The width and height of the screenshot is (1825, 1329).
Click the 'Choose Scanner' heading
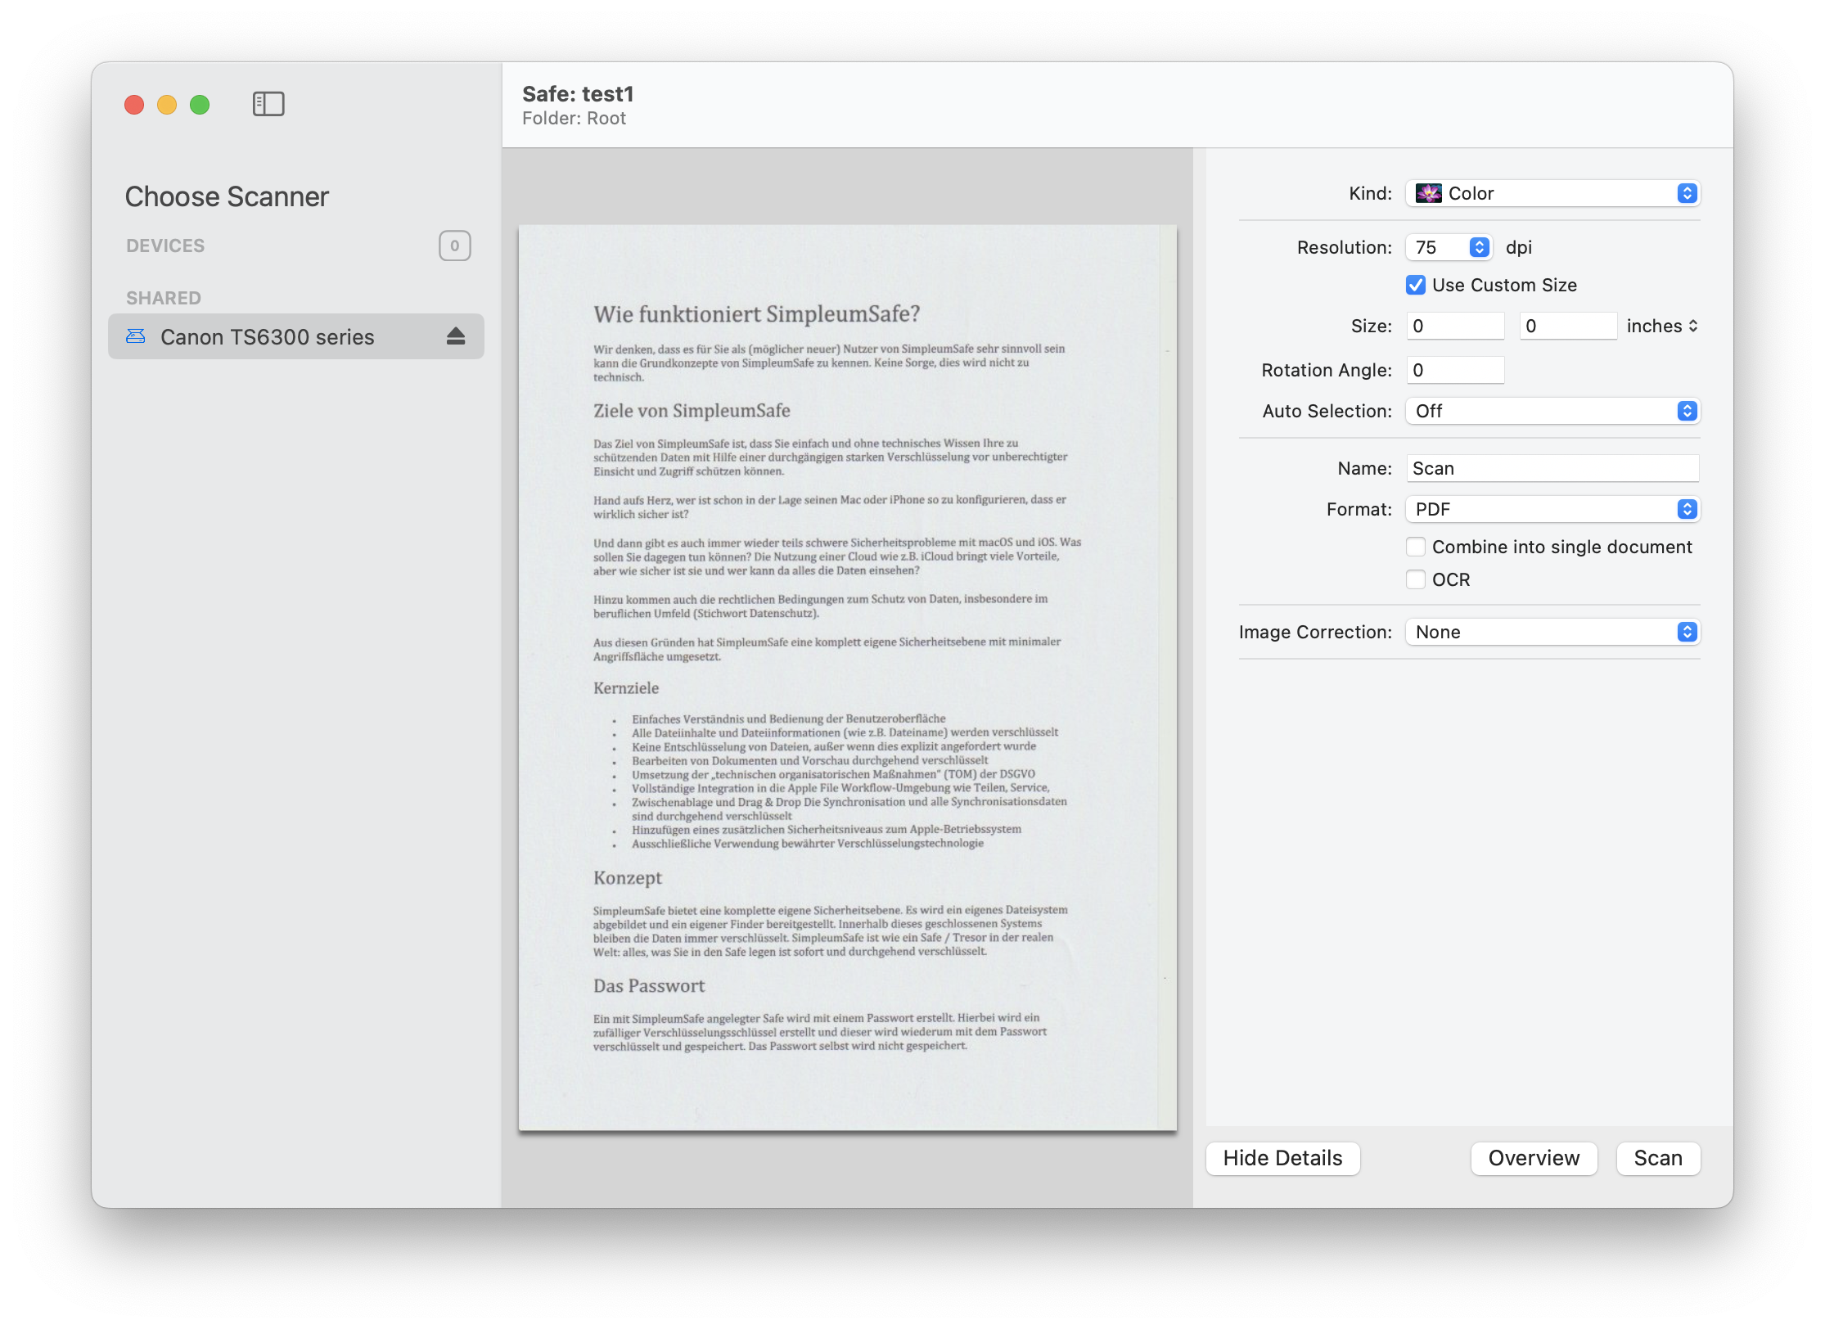pyautogui.click(x=227, y=196)
